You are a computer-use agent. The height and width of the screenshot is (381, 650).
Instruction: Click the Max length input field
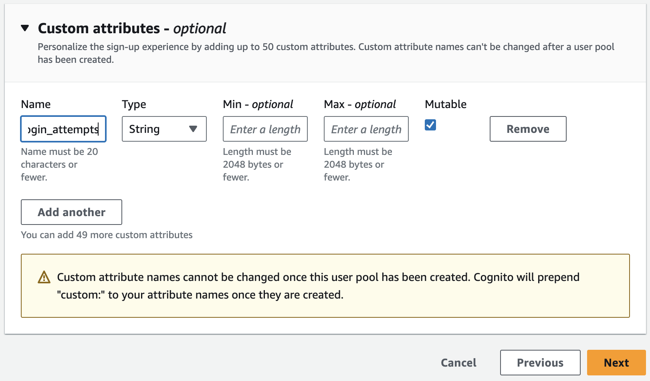366,129
